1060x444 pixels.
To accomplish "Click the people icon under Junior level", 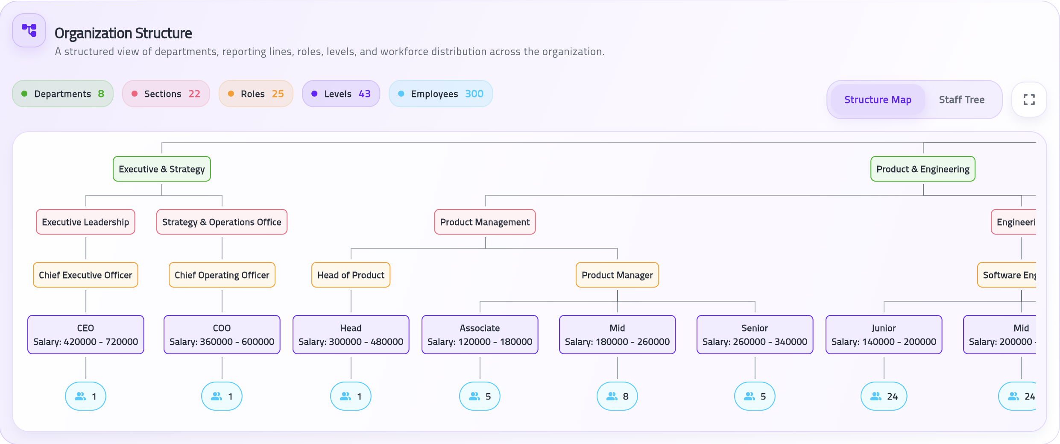I will pos(876,397).
